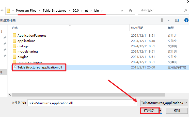Expand the address bar history dropdown
Viewport: 189px width, 117px height.
click(122, 11)
